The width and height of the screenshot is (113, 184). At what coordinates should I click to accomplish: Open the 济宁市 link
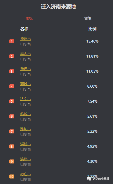click(x=26, y=99)
